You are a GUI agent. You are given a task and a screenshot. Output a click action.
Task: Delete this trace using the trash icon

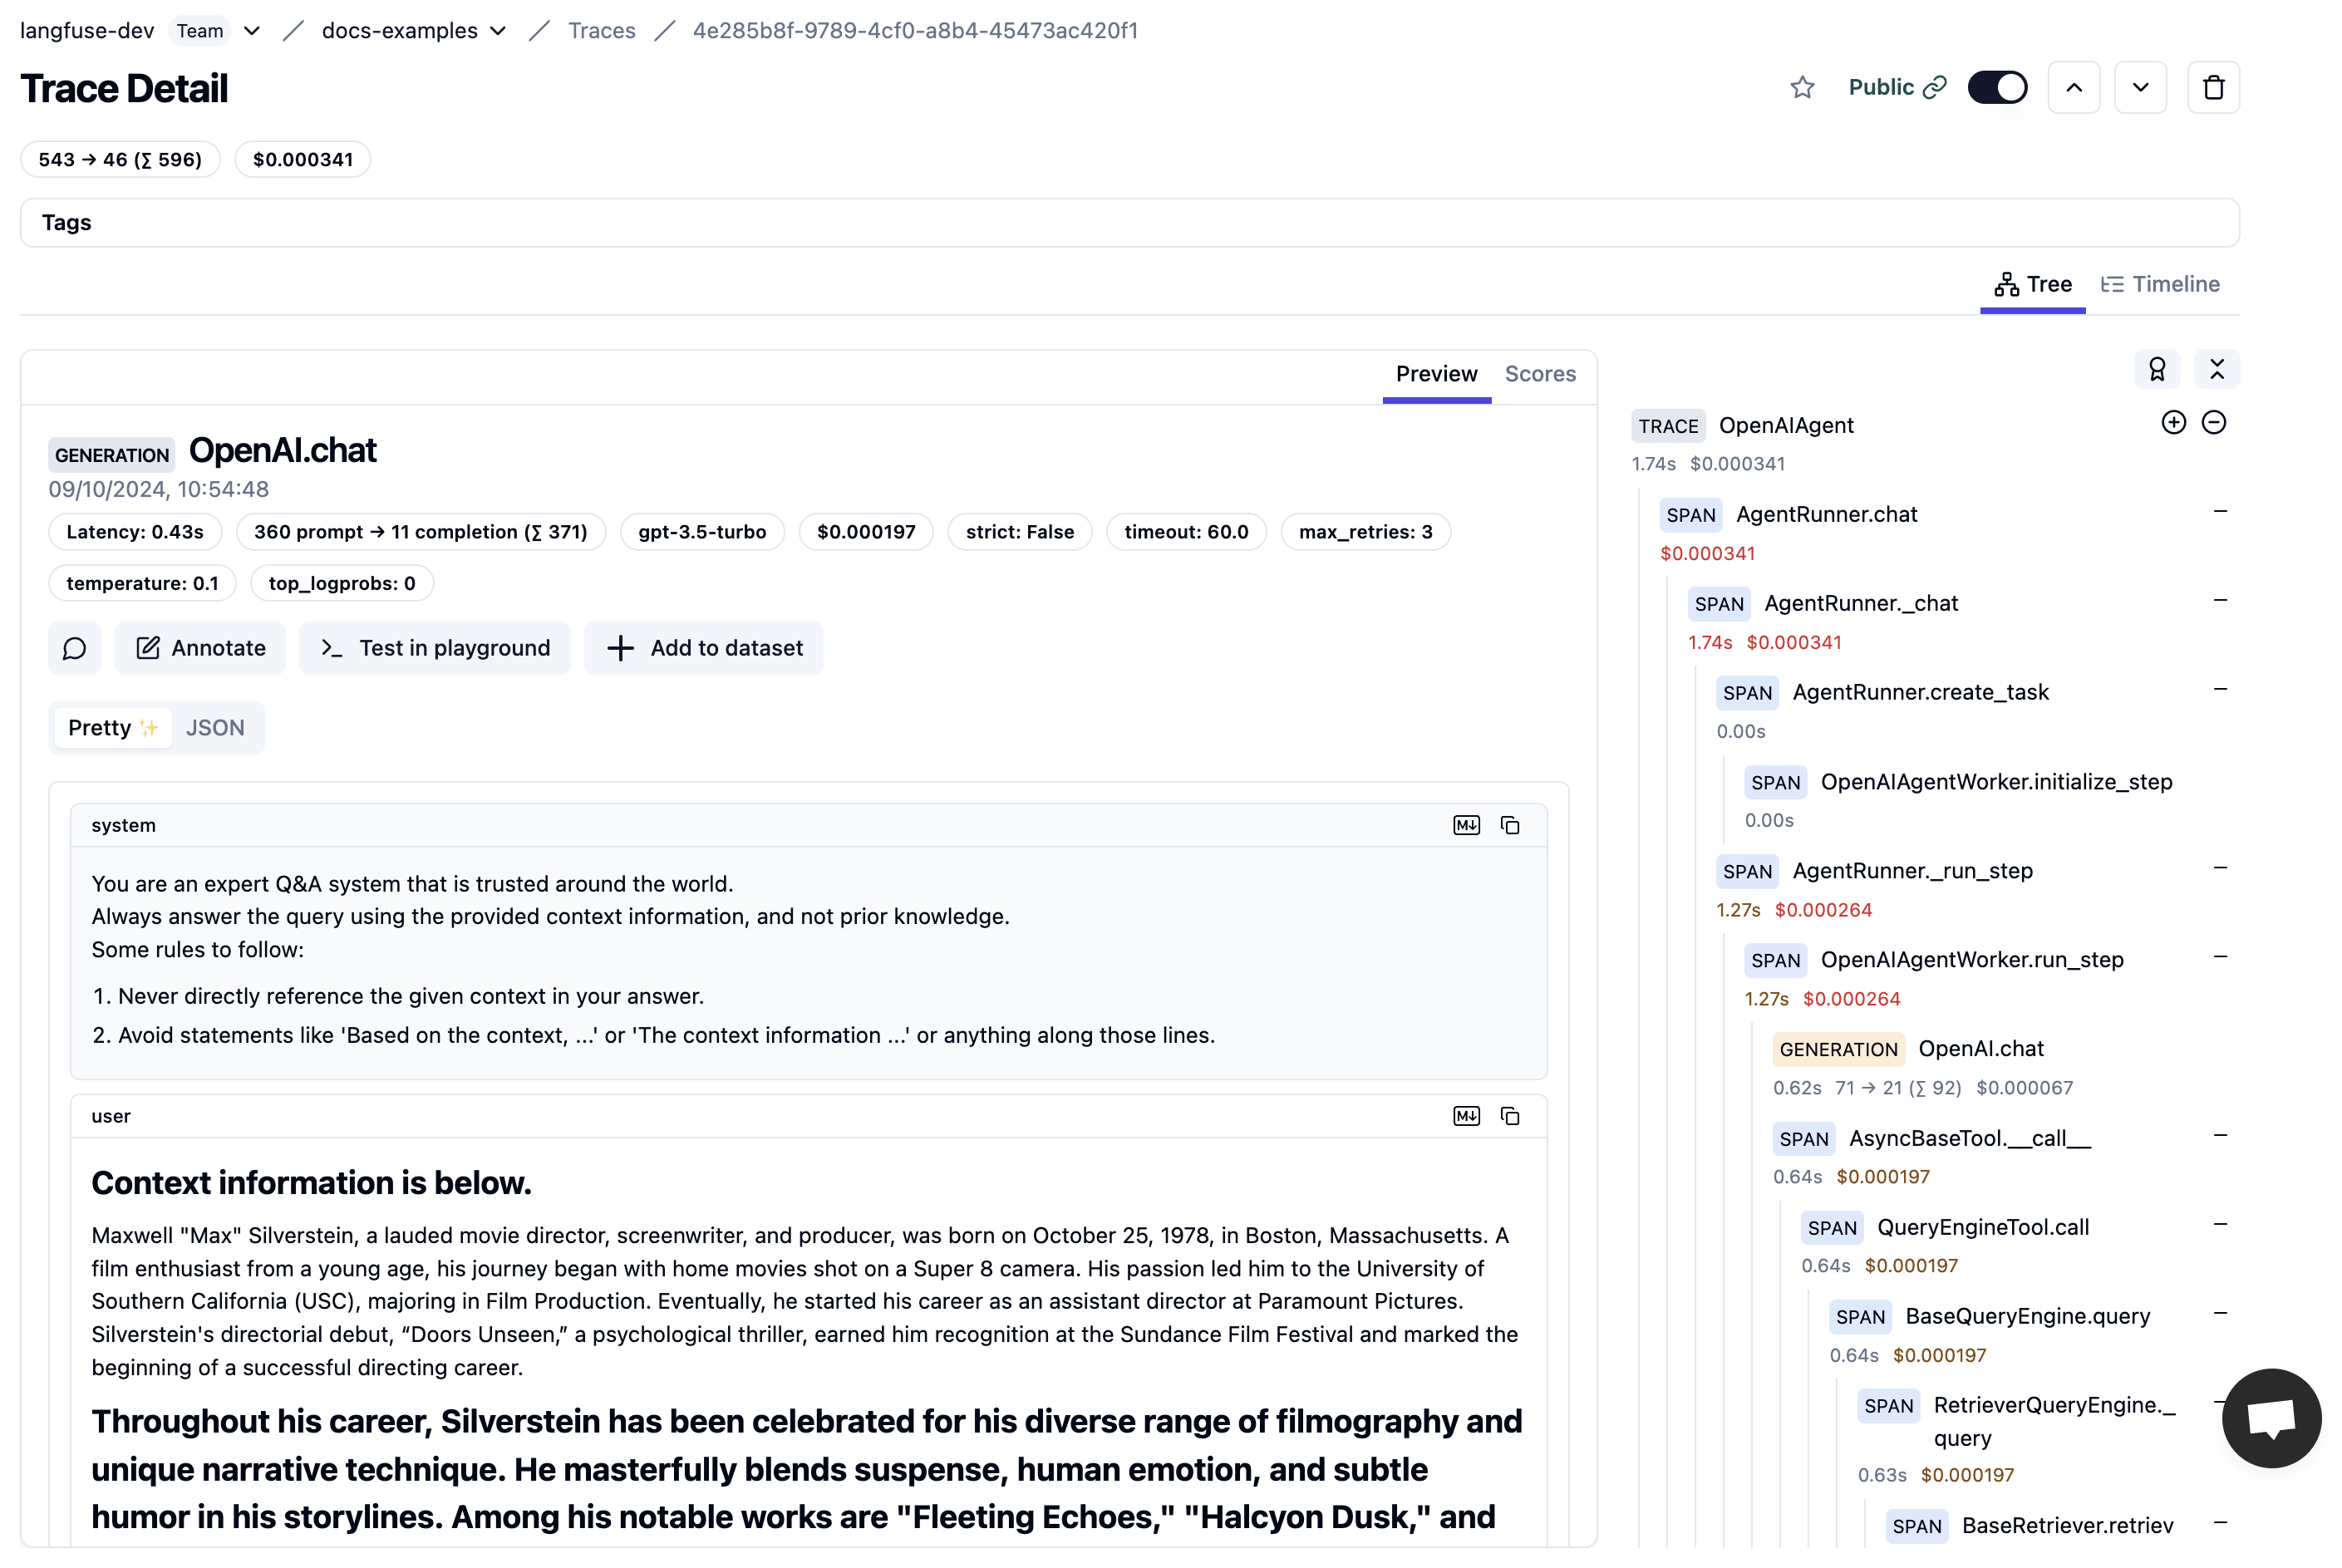pyautogui.click(x=2213, y=87)
